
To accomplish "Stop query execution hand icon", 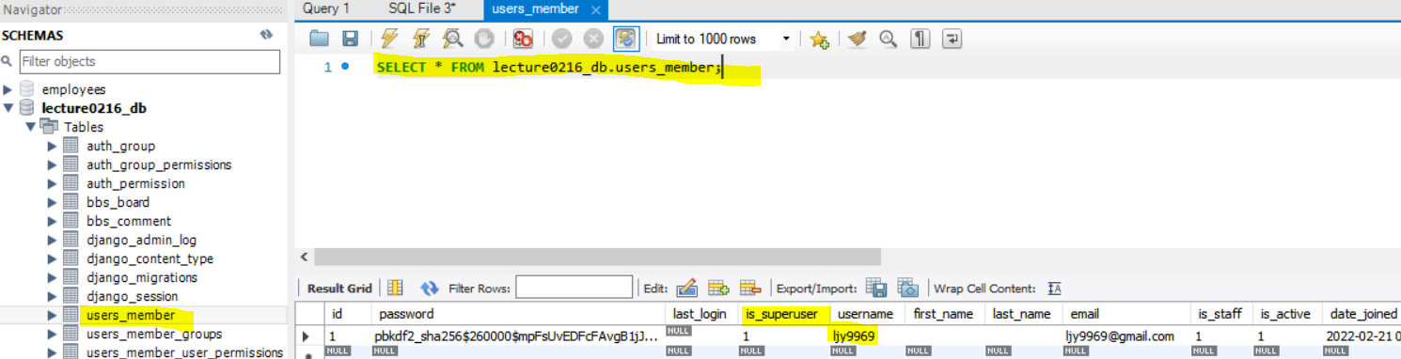I will tap(483, 39).
